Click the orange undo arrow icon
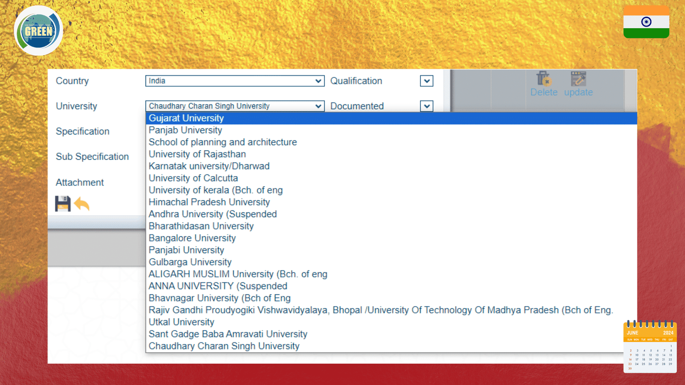 [x=82, y=204]
